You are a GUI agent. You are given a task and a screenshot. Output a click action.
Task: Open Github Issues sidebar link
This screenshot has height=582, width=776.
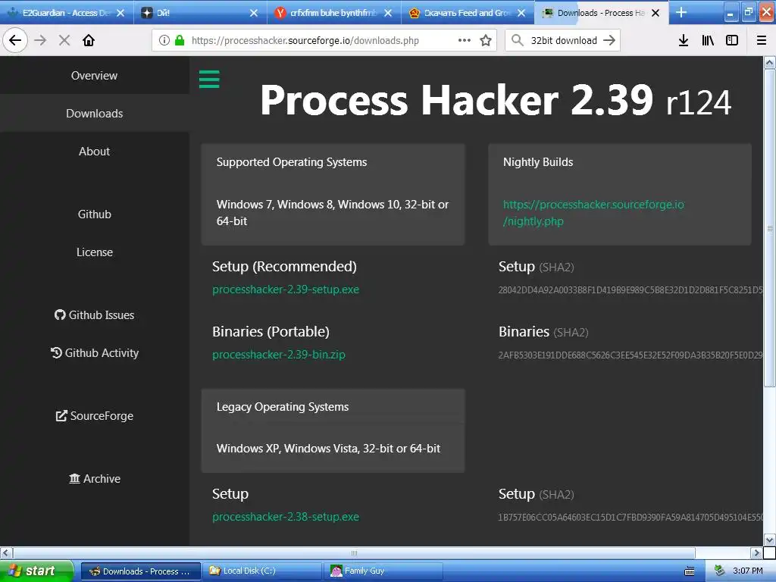point(94,314)
